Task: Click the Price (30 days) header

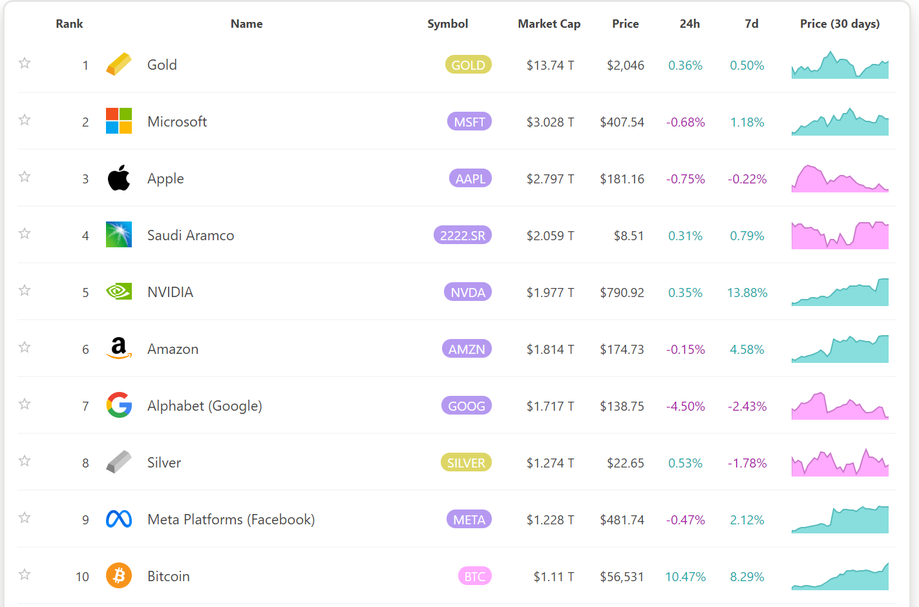Action: coord(840,24)
